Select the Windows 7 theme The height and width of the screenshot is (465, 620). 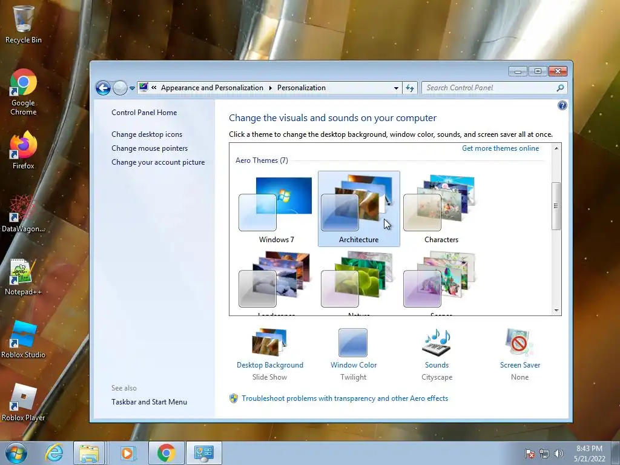[x=276, y=209]
